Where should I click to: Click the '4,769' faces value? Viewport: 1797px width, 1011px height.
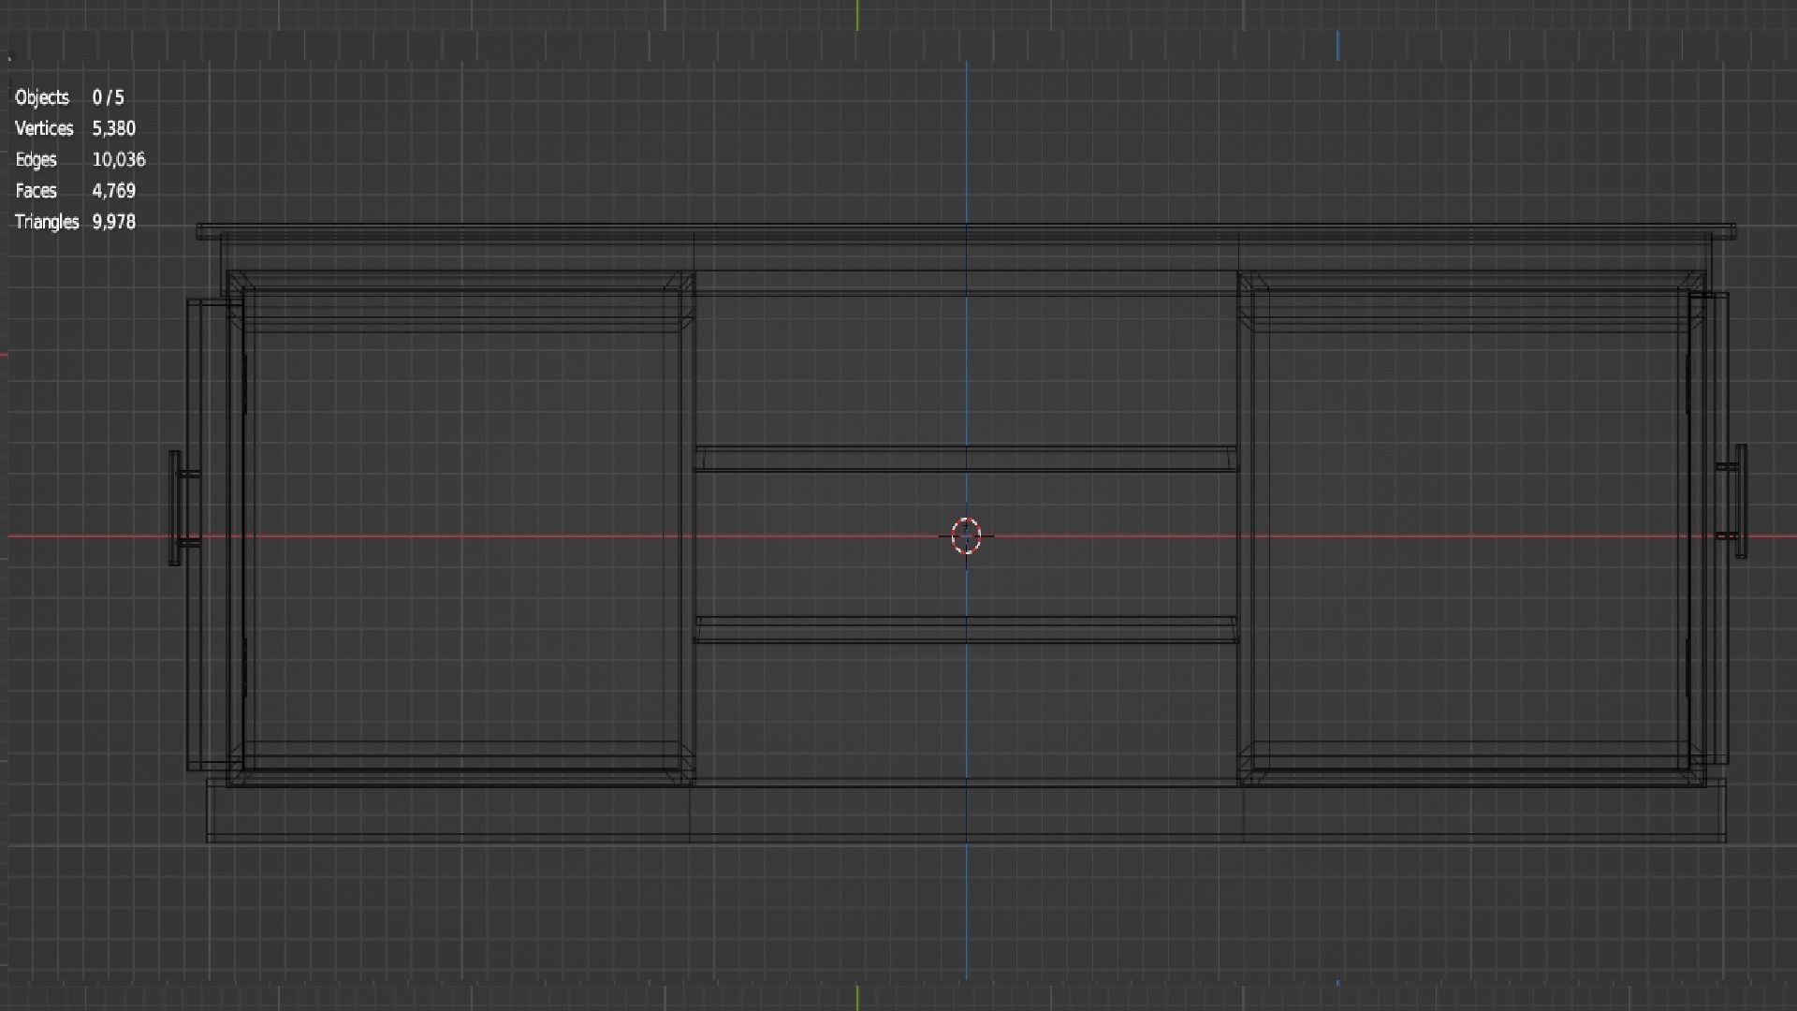(x=114, y=191)
